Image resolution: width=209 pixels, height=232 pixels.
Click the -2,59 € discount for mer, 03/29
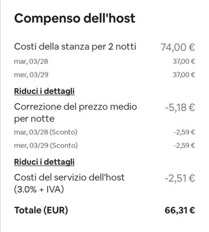[x=185, y=146]
